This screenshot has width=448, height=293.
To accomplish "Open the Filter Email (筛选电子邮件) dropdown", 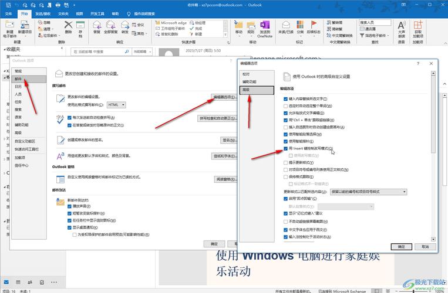I will (374, 36).
